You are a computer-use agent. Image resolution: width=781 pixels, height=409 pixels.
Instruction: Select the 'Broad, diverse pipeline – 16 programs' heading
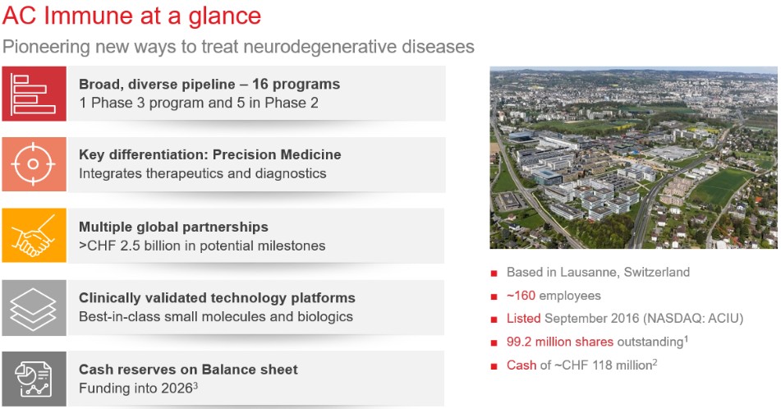point(209,85)
